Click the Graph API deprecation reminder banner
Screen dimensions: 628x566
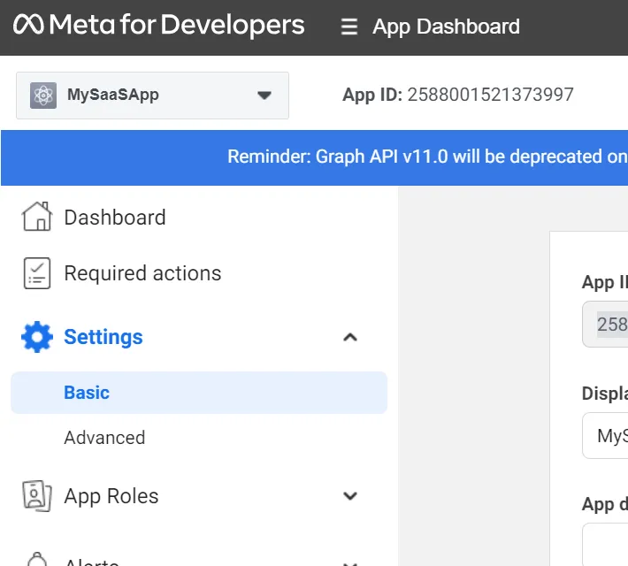click(x=314, y=157)
